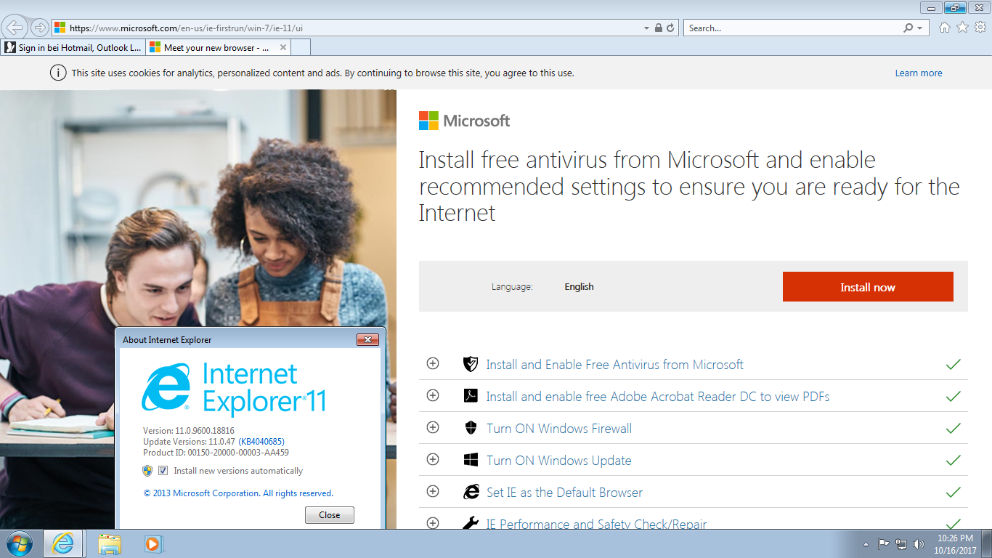Click the lock security icon in address bar
992x558 pixels.
coord(659,28)
